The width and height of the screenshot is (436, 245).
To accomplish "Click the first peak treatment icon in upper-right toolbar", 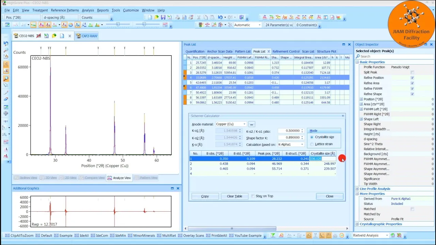I will pyautogui.click(x=264, y=17).
